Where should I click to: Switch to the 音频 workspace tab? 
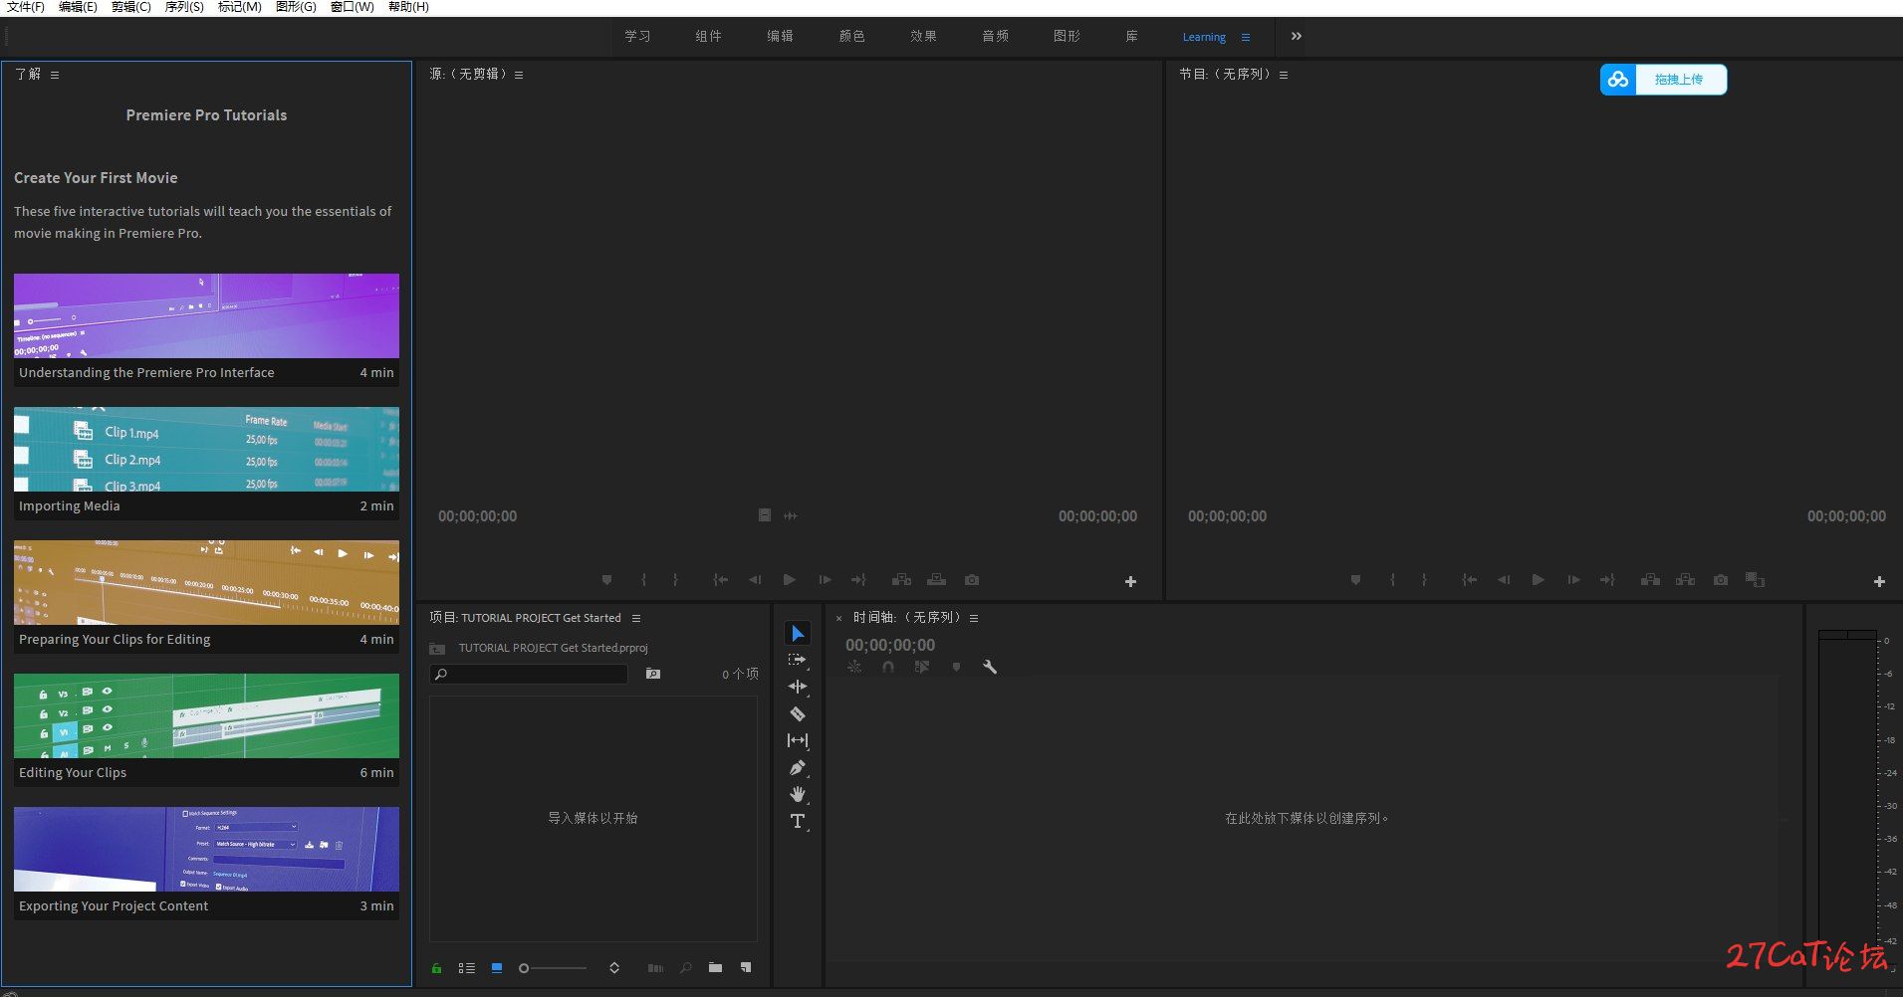(995, 36)
